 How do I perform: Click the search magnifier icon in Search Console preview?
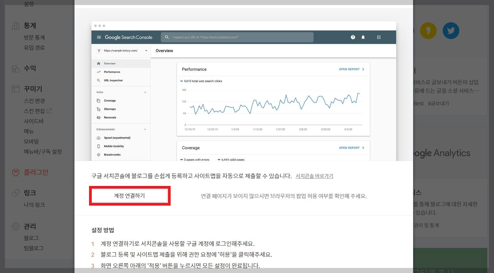coord(167,37)
